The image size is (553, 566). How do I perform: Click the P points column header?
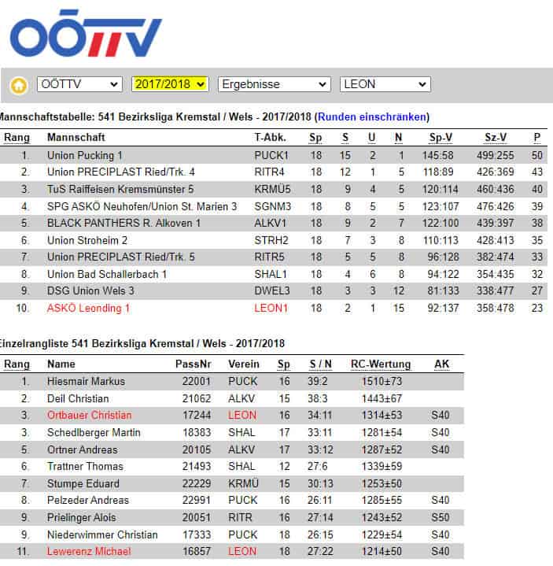click(536, 138)
